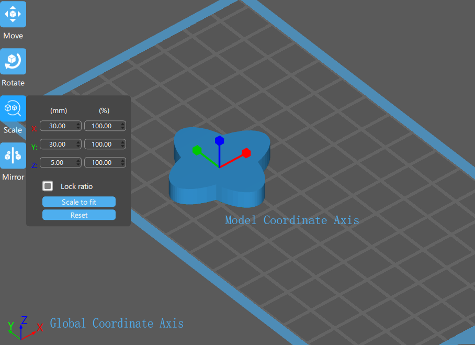This screenshot has height=345, width=475.
Task: Select the Y percentage scale field
Action: click(101, 144)
